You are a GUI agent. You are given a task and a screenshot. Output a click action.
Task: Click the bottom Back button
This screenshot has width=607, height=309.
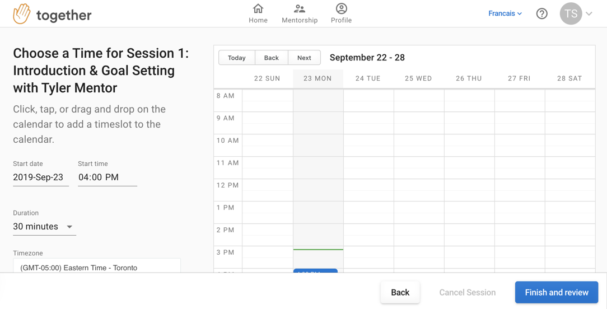400,292
